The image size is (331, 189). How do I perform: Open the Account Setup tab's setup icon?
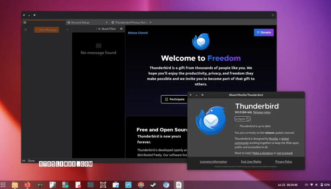click(x=69, y=22)
